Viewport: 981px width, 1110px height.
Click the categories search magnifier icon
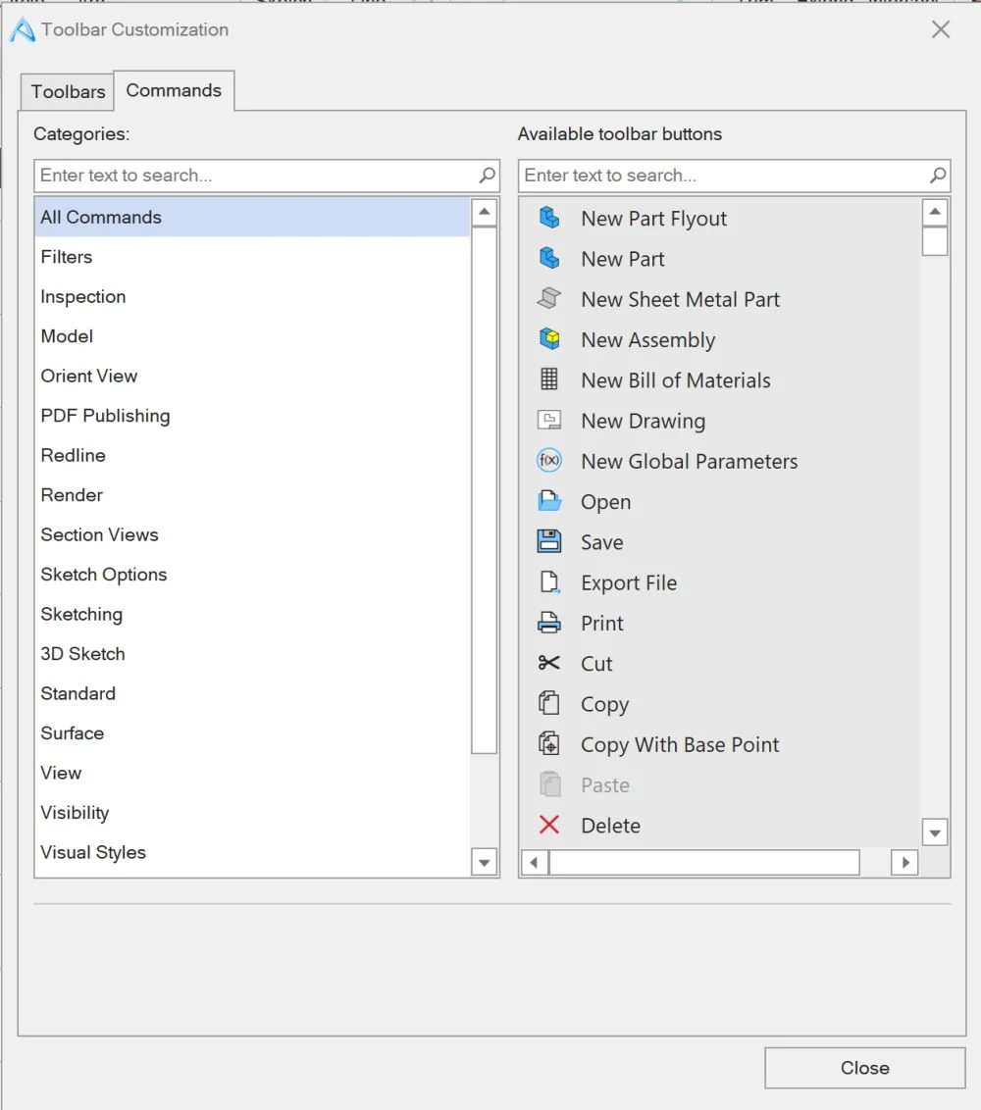[487, 175]
